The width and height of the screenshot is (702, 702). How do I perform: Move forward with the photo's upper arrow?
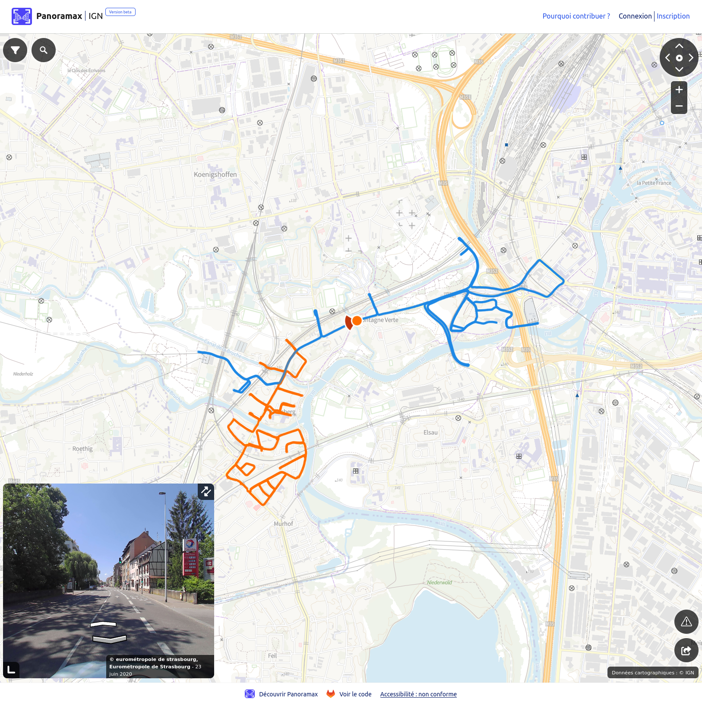click(103, 624)
